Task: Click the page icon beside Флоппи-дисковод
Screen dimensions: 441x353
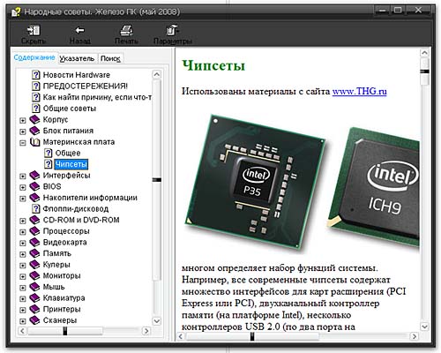Action: coord(35,209)
